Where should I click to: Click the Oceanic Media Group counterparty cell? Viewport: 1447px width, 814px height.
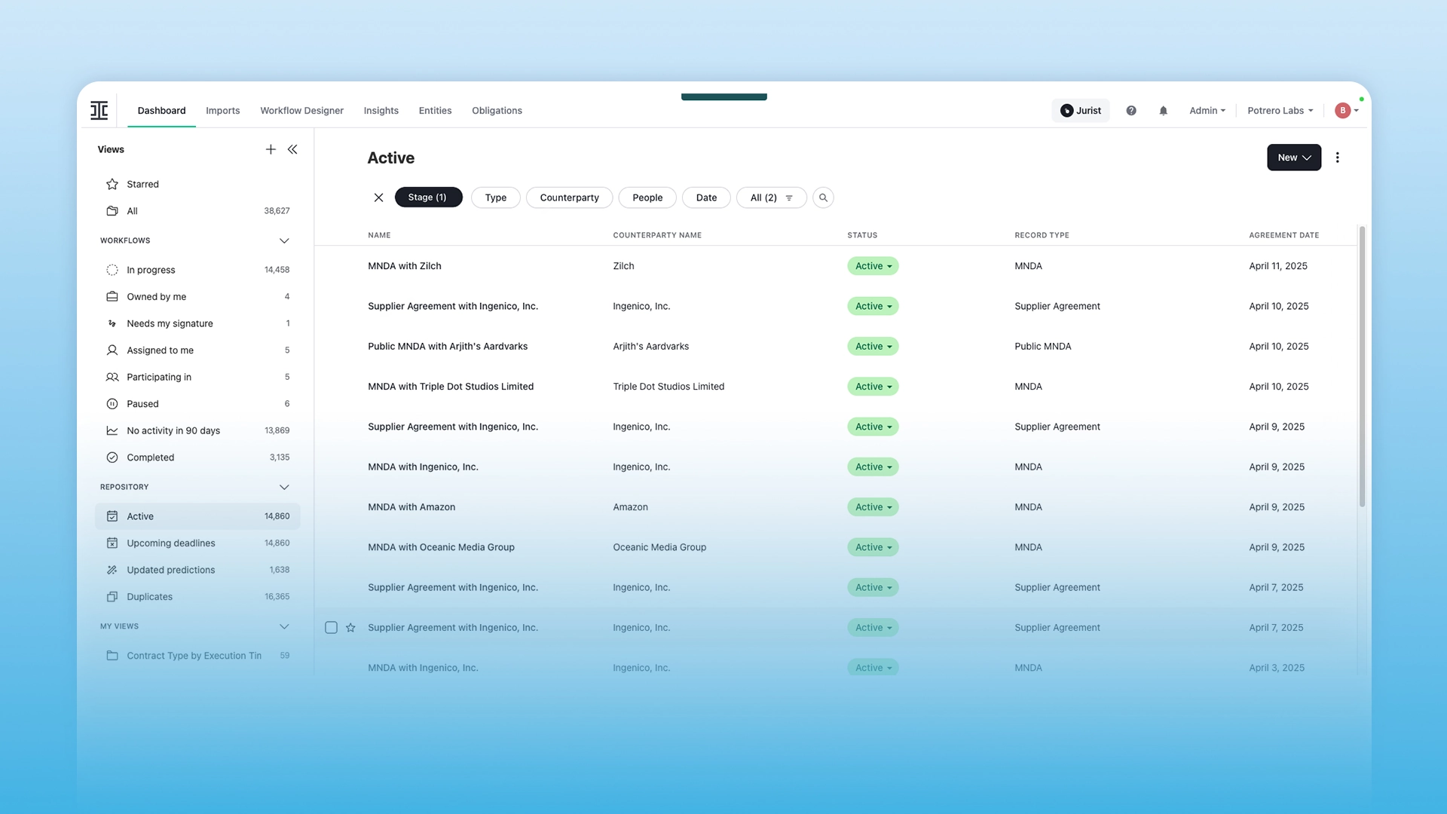tap(659, 547)
